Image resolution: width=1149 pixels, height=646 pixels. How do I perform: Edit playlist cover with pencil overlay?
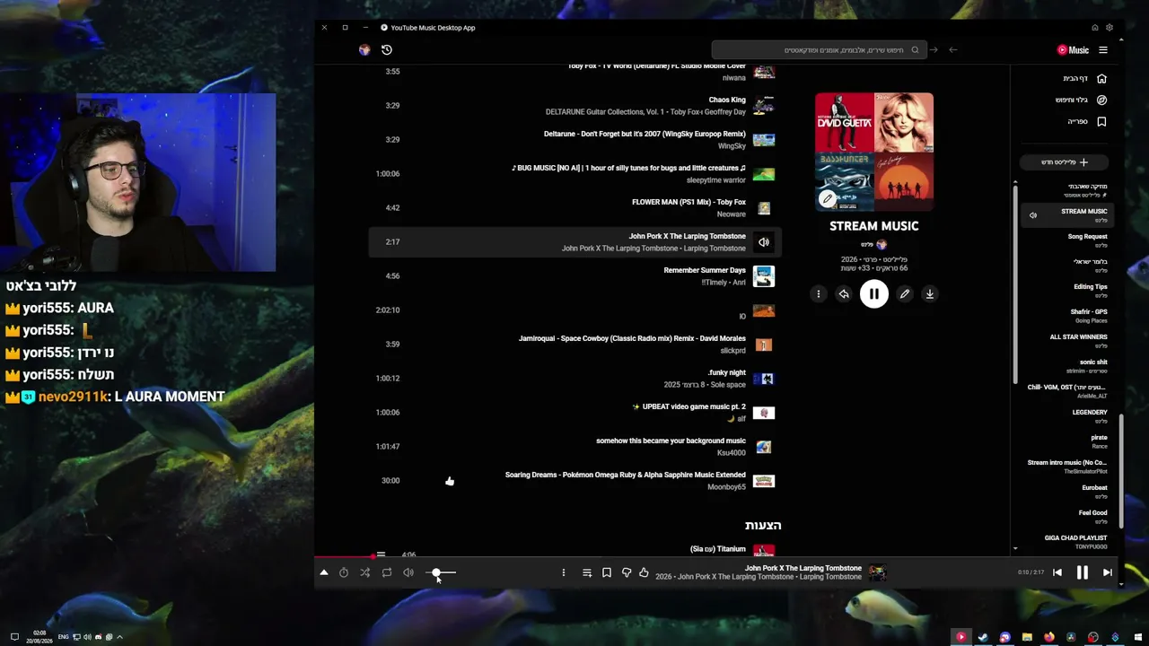tap(828, 199)
